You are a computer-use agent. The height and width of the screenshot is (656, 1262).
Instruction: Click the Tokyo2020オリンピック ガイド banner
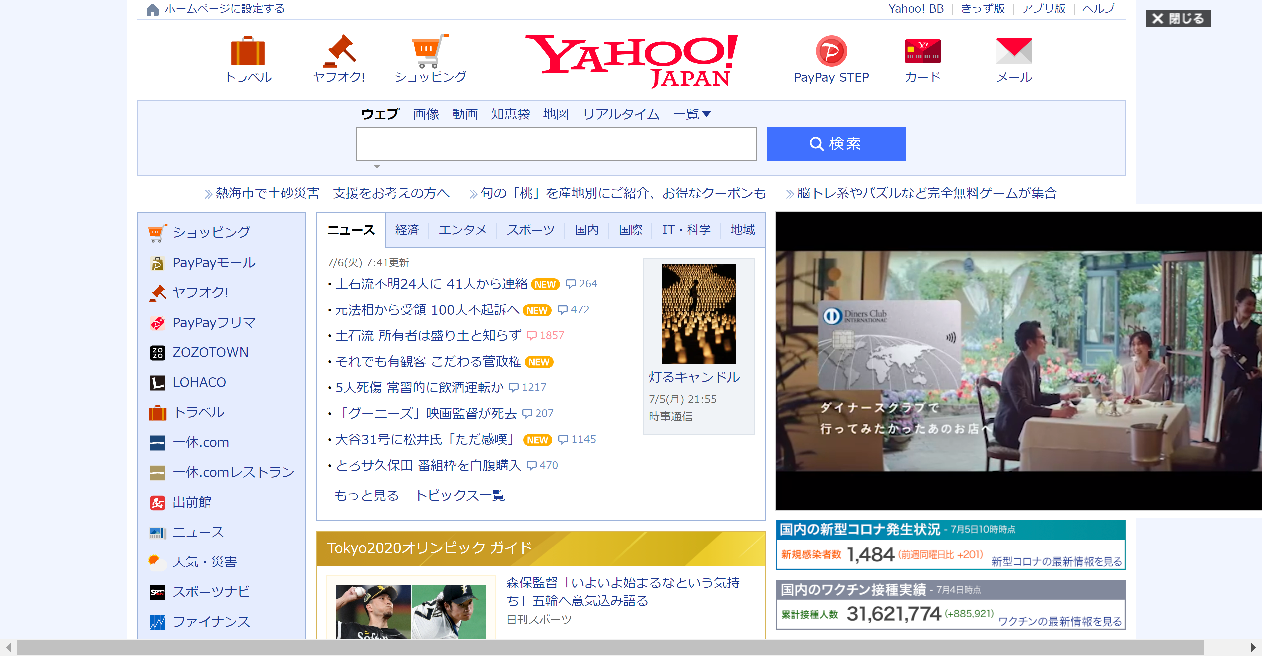click(x=541, y=548)
